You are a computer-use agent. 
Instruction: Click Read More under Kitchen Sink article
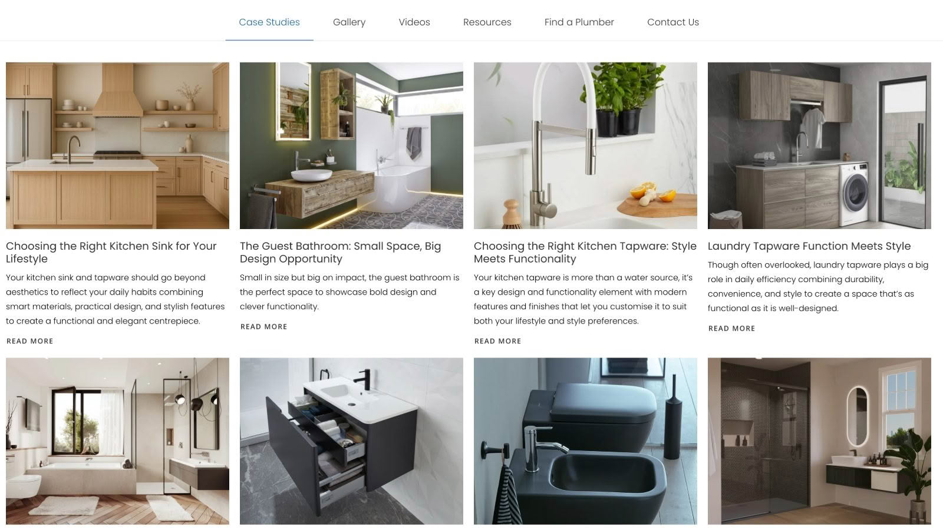(x=30, y=341)
